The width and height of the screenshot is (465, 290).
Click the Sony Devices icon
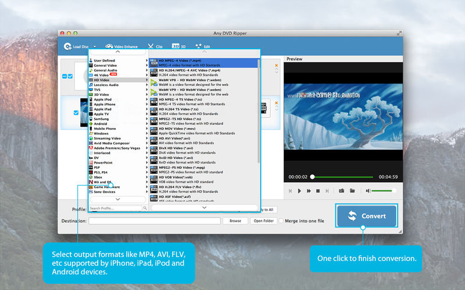click(x=91, y=192)
